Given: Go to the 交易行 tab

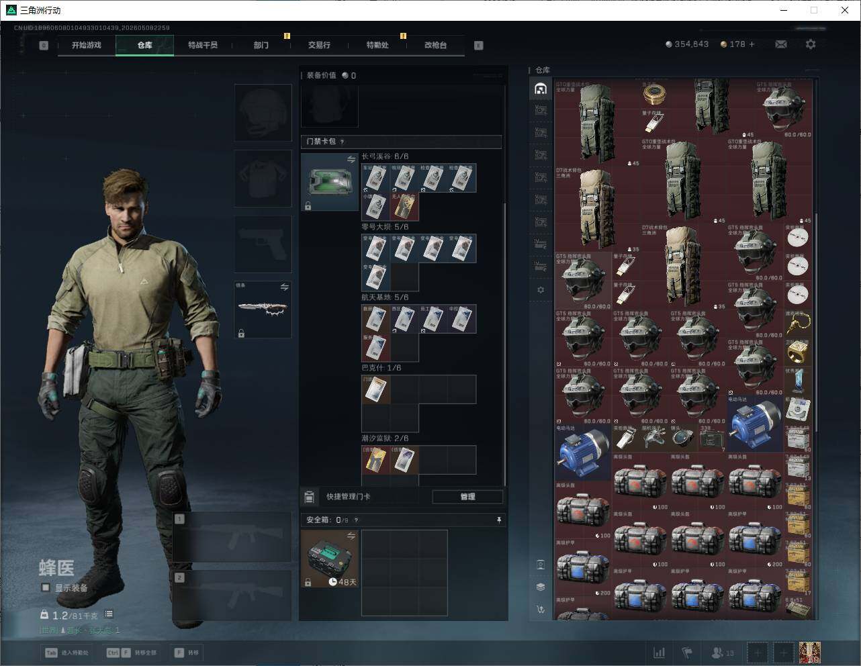Looking at the screenshot, I should tap(319, 45).
